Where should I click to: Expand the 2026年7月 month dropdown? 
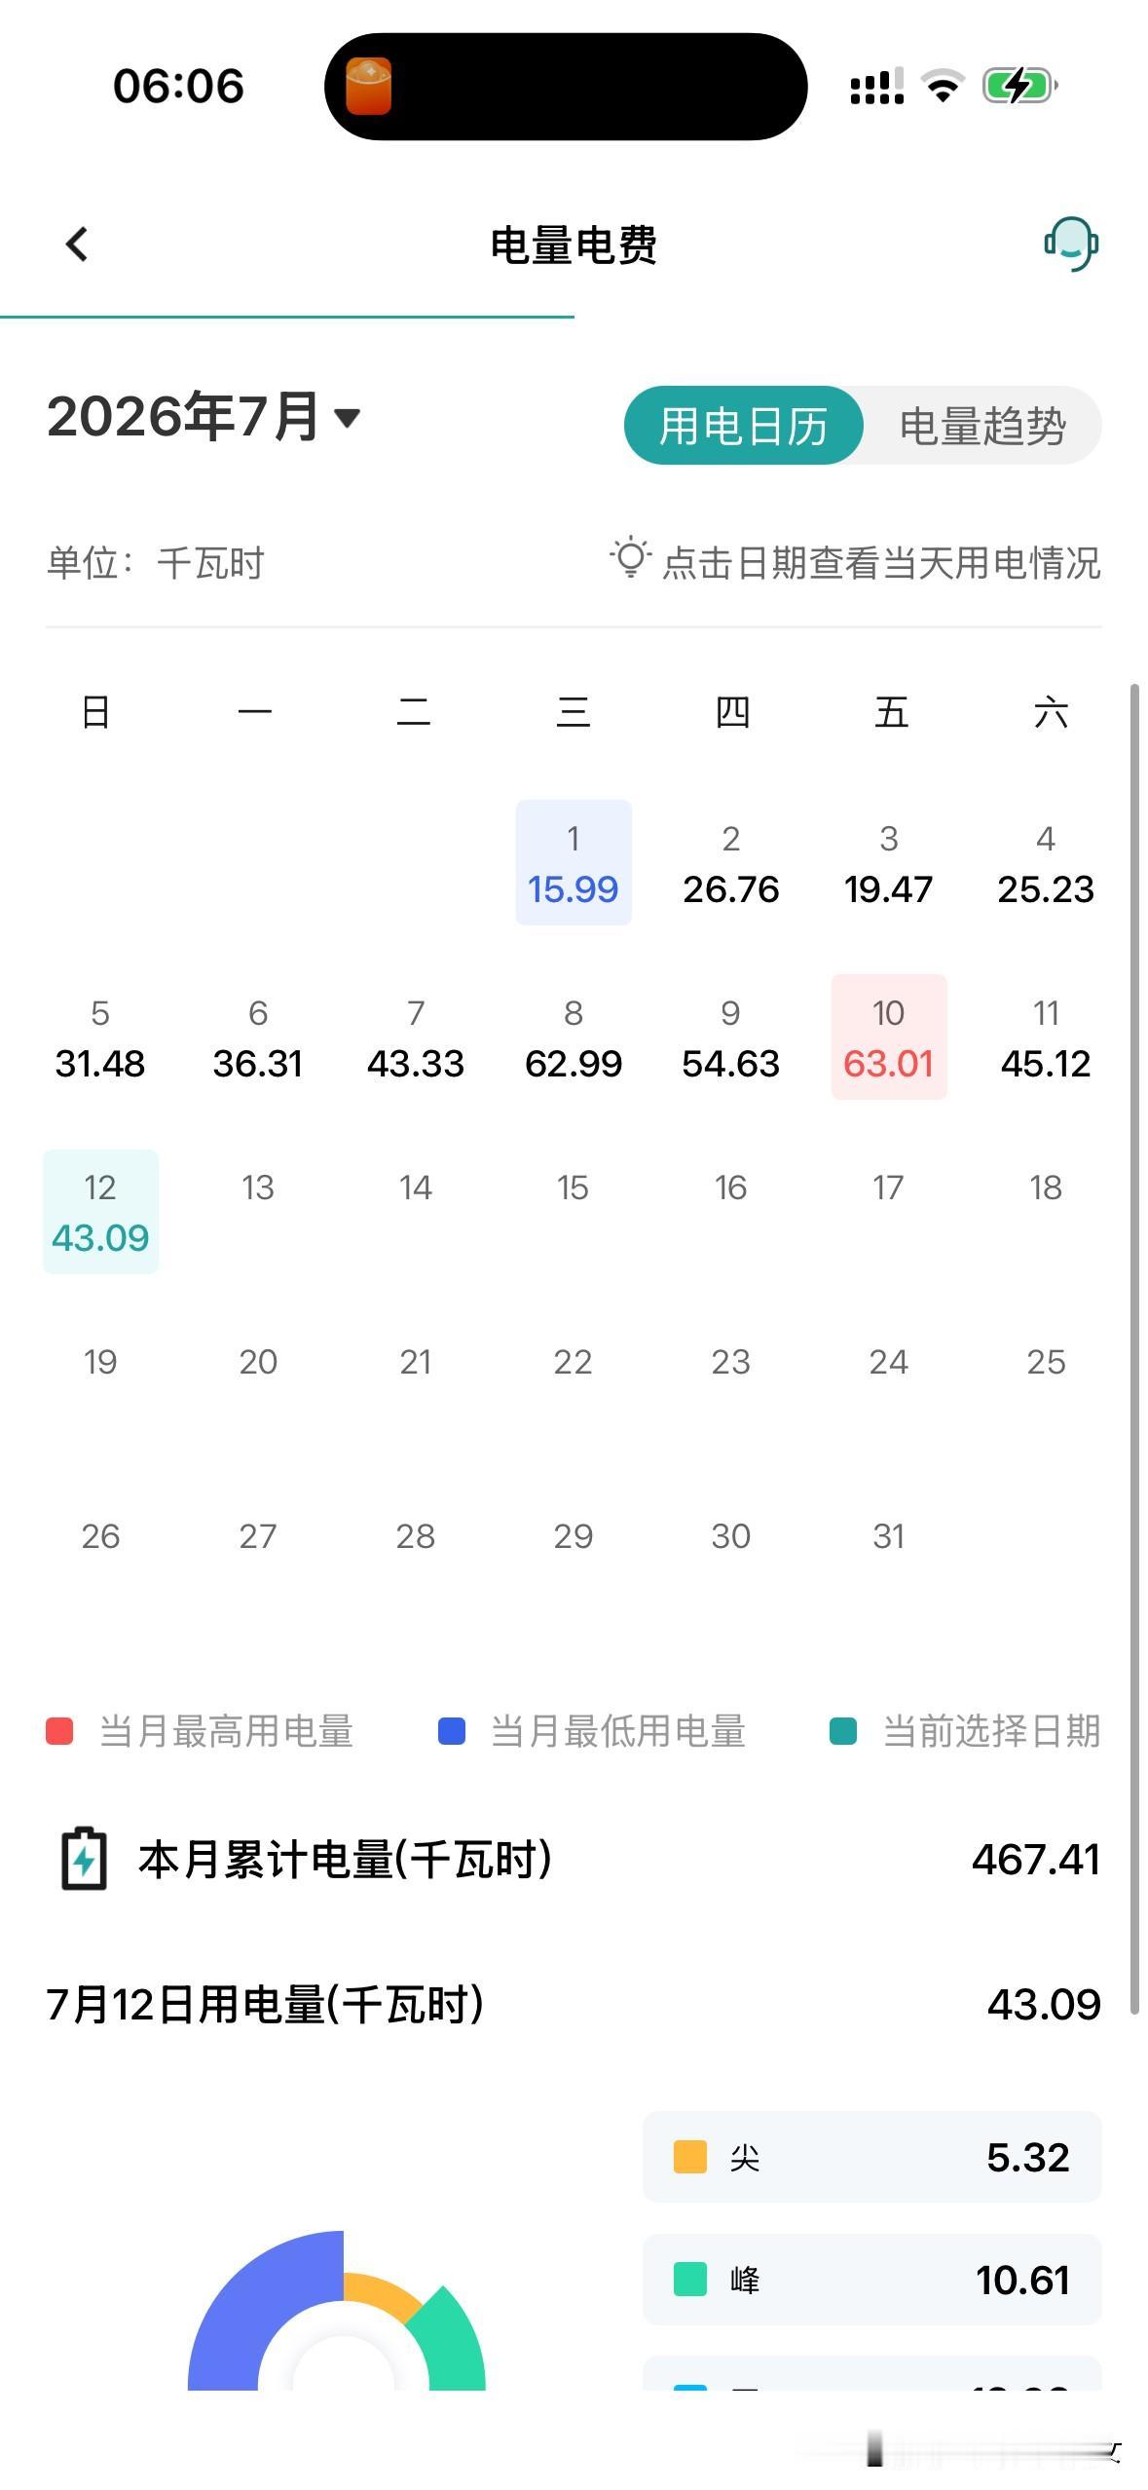(204, 417)
